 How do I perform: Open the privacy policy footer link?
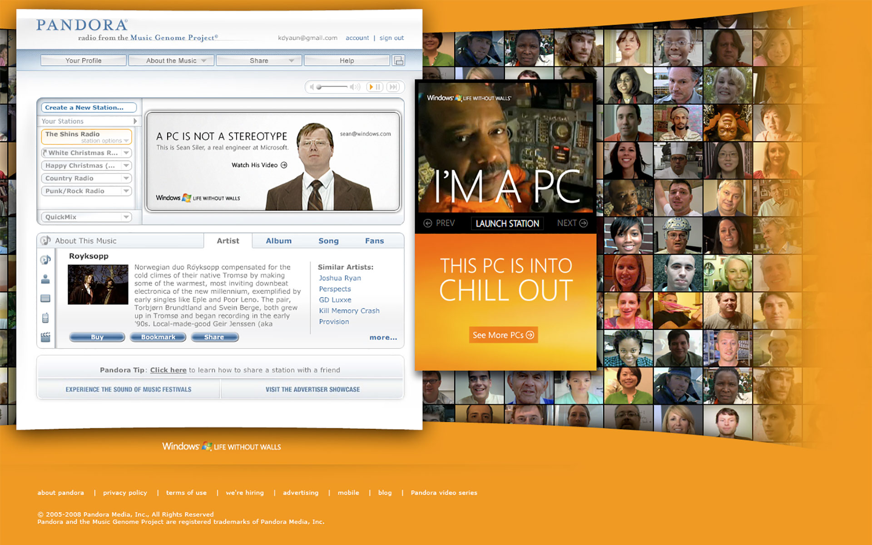coord(125,492)
